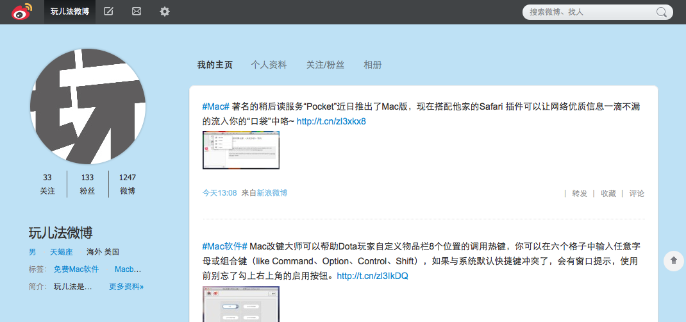This screenshot has width=686, height=322.
Task: Switch to 我的主页 tab
Action: tap(215, 65)
